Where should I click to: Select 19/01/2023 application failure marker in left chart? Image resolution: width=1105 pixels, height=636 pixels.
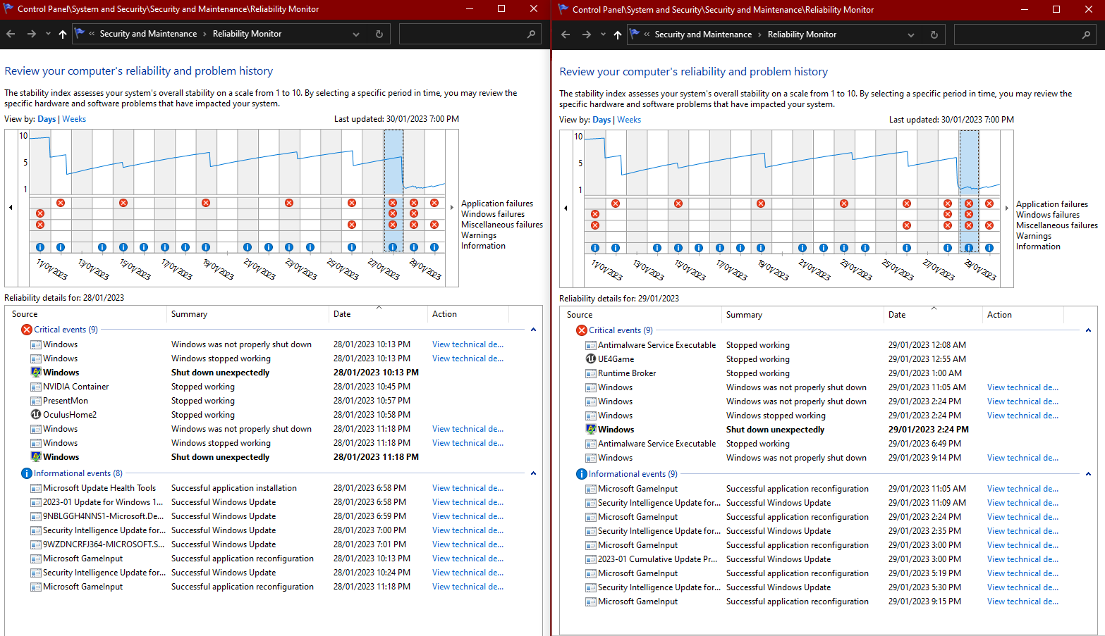pos(206,203)
